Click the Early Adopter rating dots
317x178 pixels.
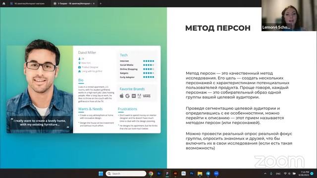point(149,77)
